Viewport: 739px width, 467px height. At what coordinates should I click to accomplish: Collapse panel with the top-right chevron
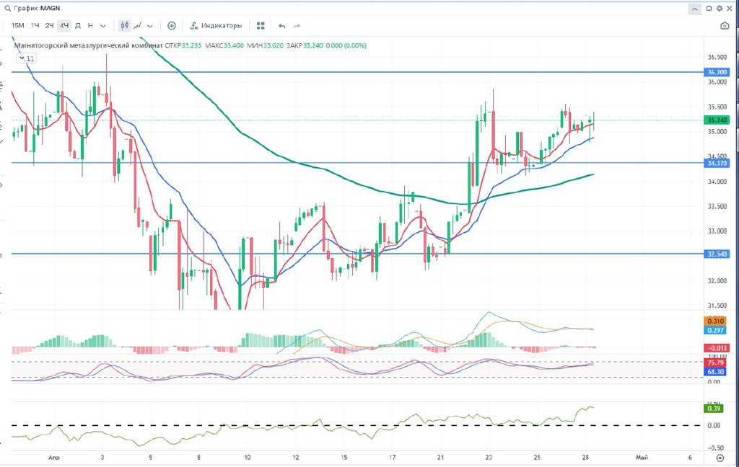(x=694, y=8)
